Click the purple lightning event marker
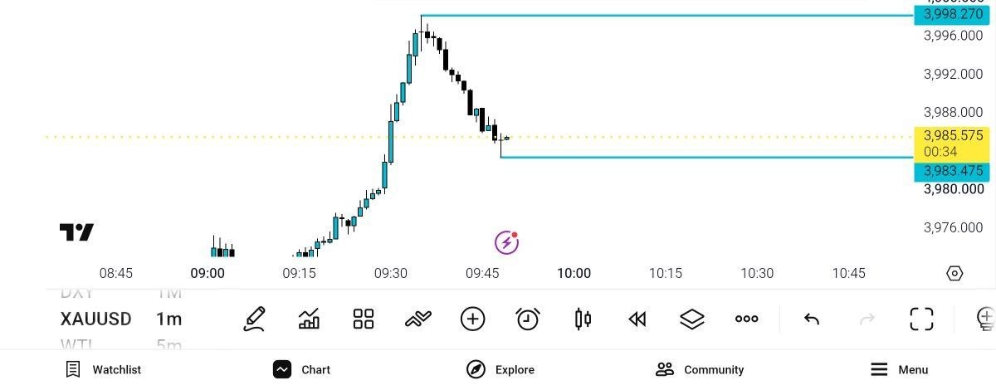Viewport: 996px width, 390px height. [506, 242]
